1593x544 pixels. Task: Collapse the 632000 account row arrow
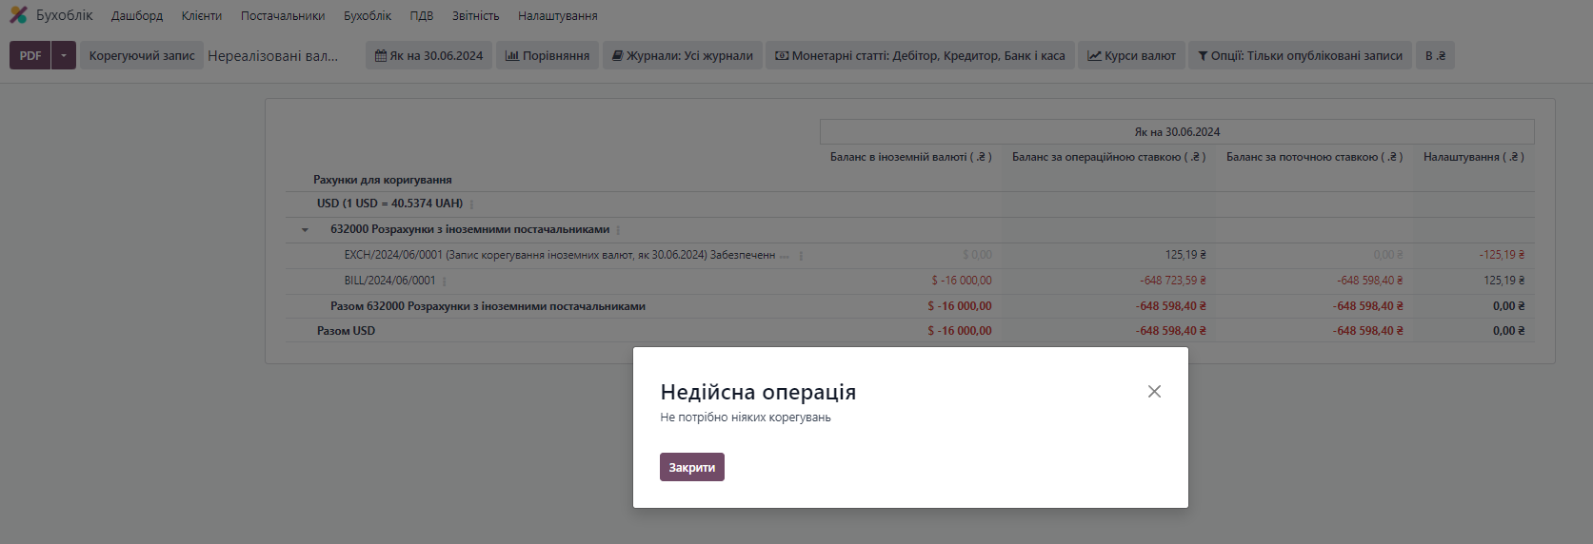[305, 229]
